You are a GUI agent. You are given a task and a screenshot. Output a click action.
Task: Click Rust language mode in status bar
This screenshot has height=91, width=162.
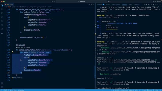(144, 90)
